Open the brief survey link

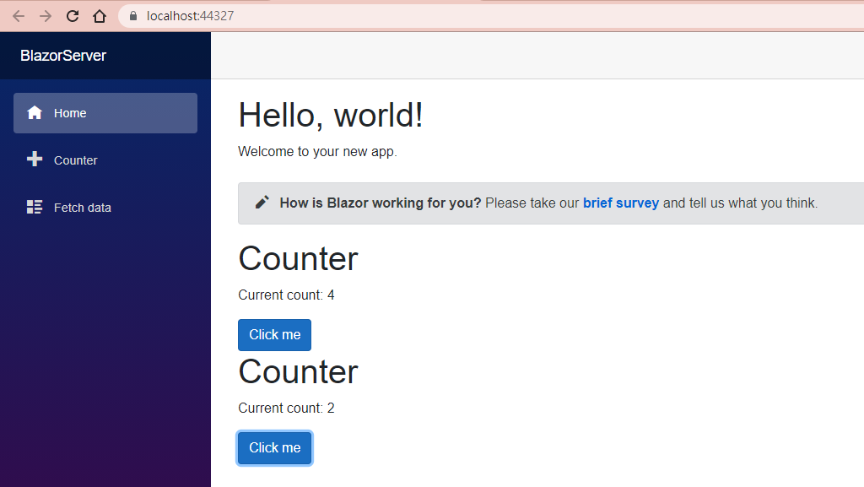[621, 203]
